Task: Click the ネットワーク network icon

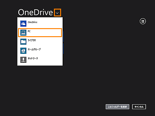Action: (23, 60)
